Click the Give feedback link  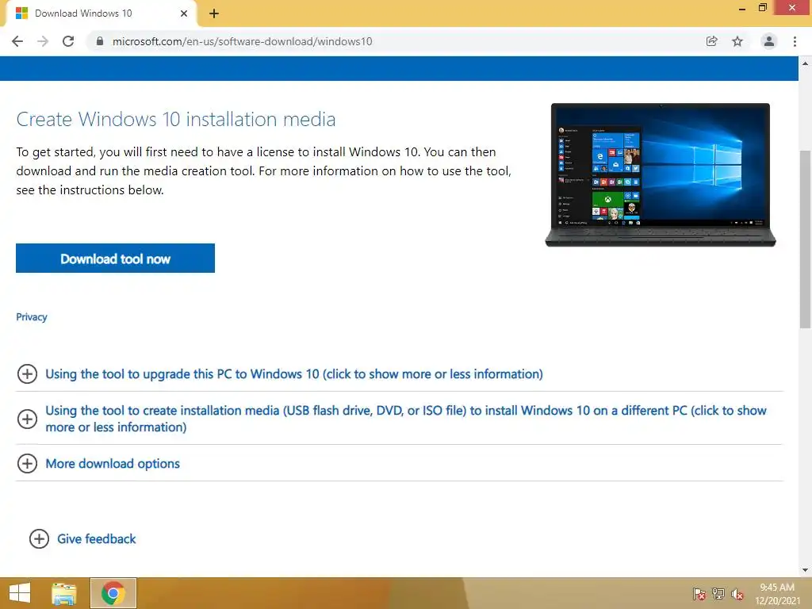pyautogui.click(x=96, y=539)
